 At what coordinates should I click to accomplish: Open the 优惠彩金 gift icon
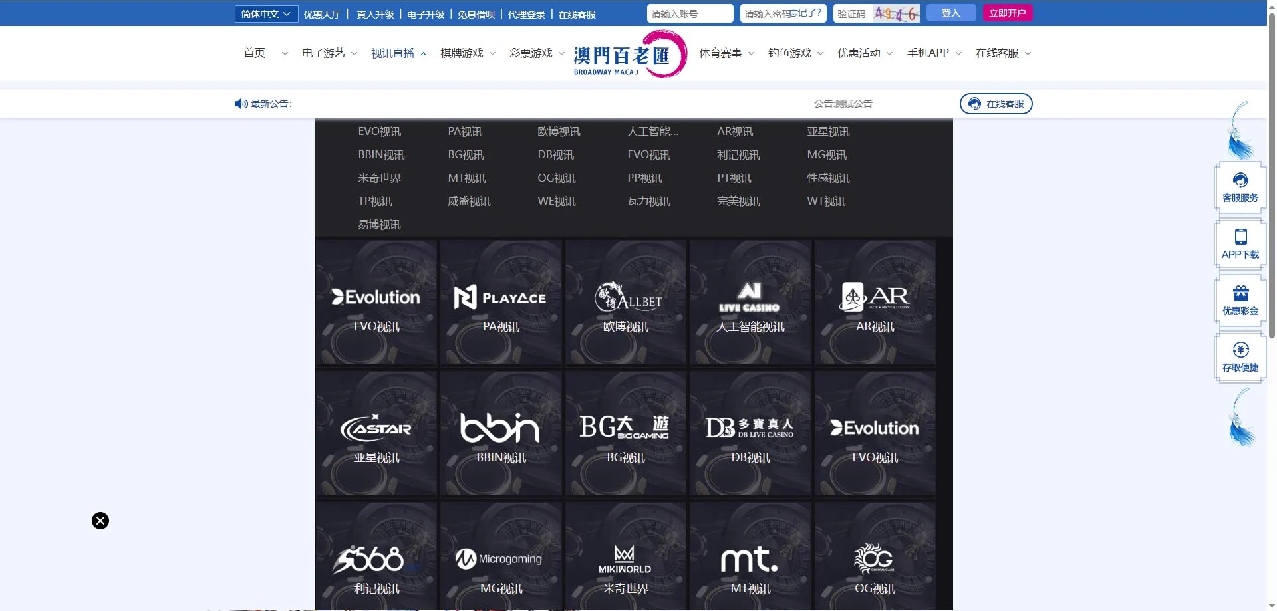pos(1240,301)
